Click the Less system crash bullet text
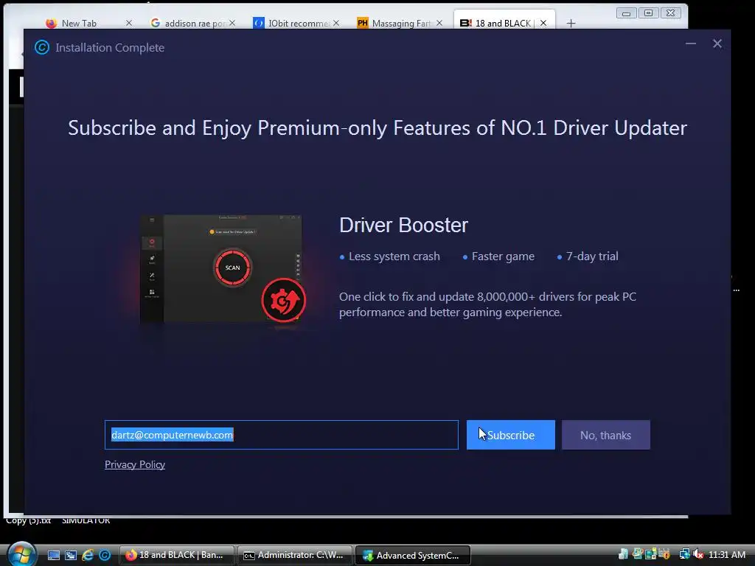This screenshot has width=755, height=566. [394, 256]
